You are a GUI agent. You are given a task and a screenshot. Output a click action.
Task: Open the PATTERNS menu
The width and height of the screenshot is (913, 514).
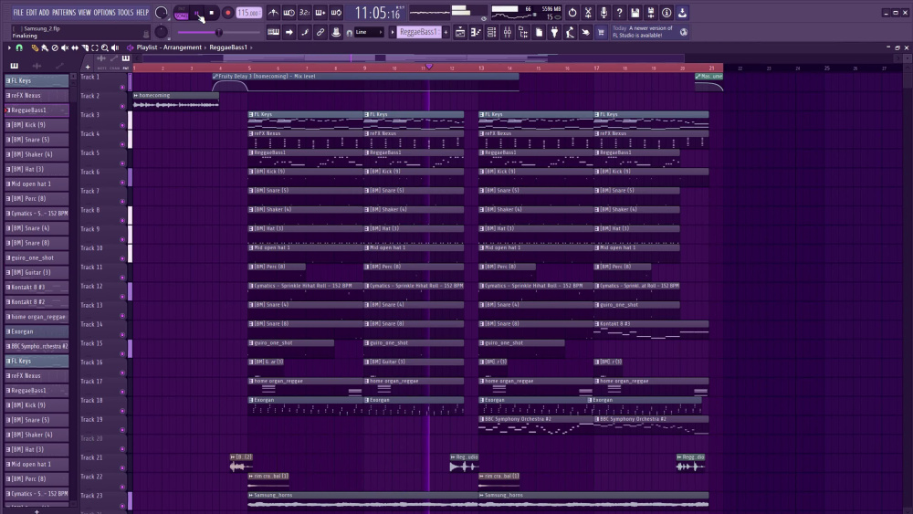tap(64, 12)
